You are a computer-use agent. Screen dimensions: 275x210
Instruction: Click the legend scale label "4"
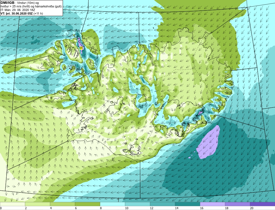[x=51, y=208]
